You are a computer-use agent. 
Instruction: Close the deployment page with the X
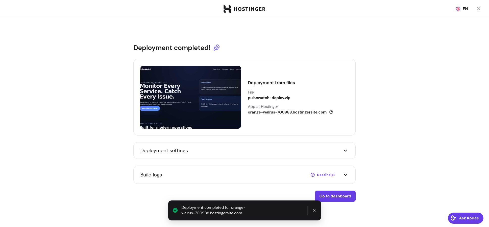click(478, 9)
